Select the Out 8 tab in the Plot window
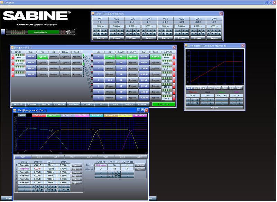 (x=139, y=157)
